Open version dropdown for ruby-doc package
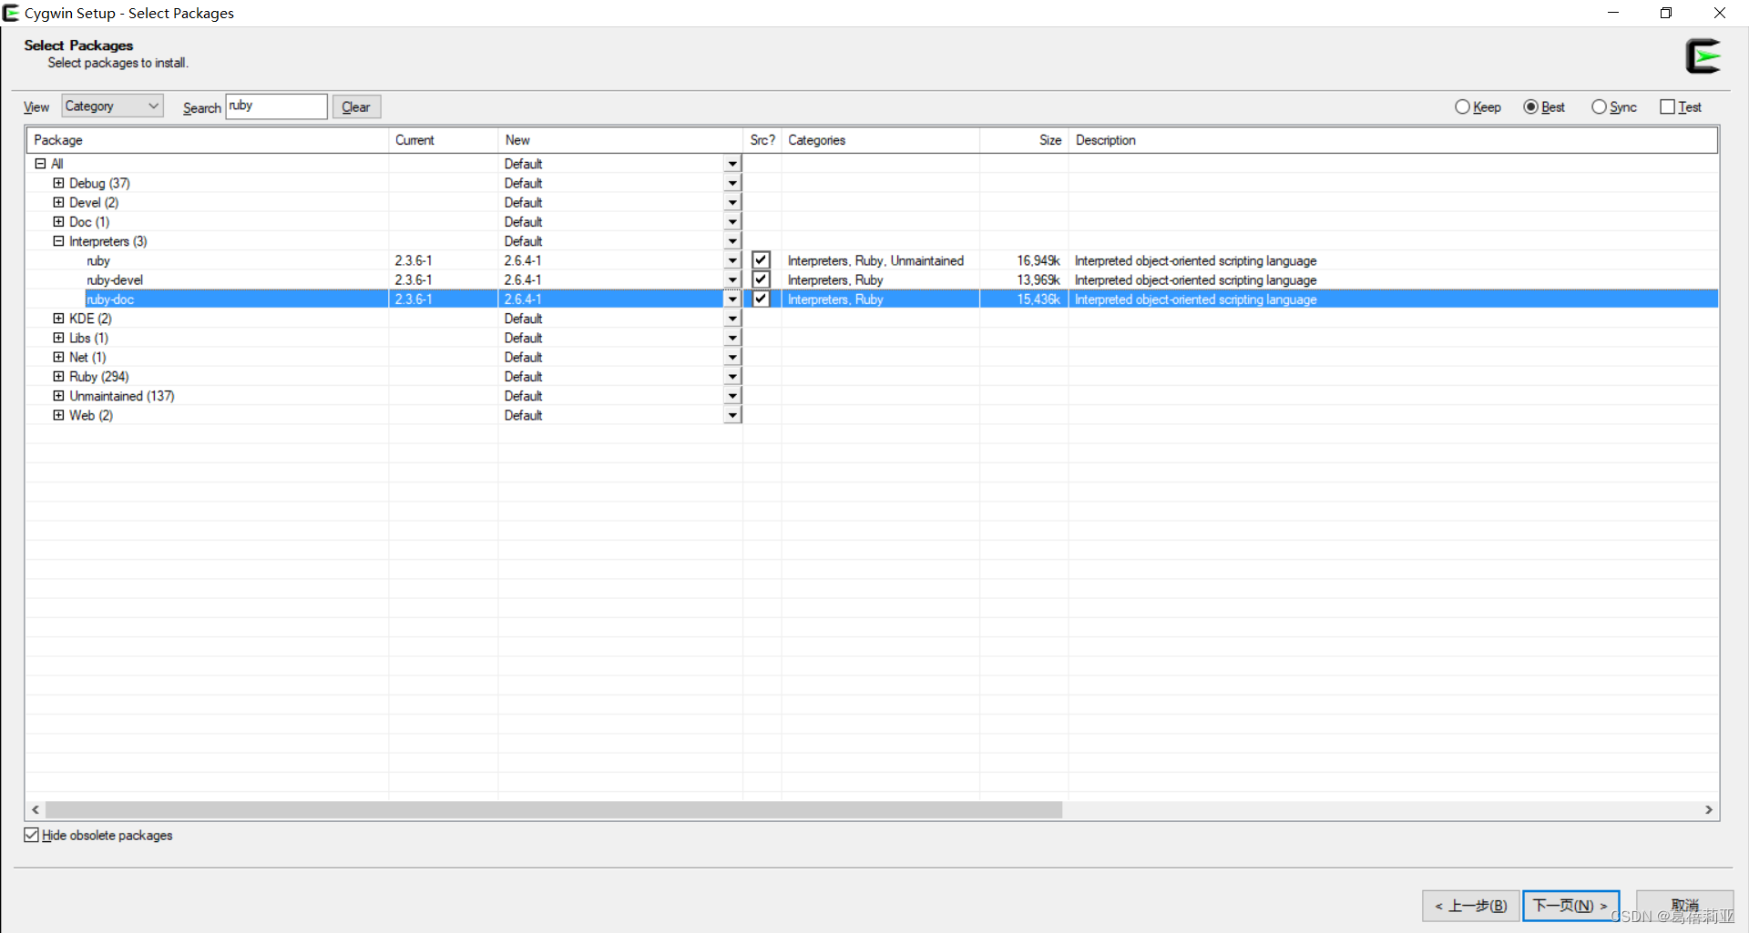 coord(732,299)
